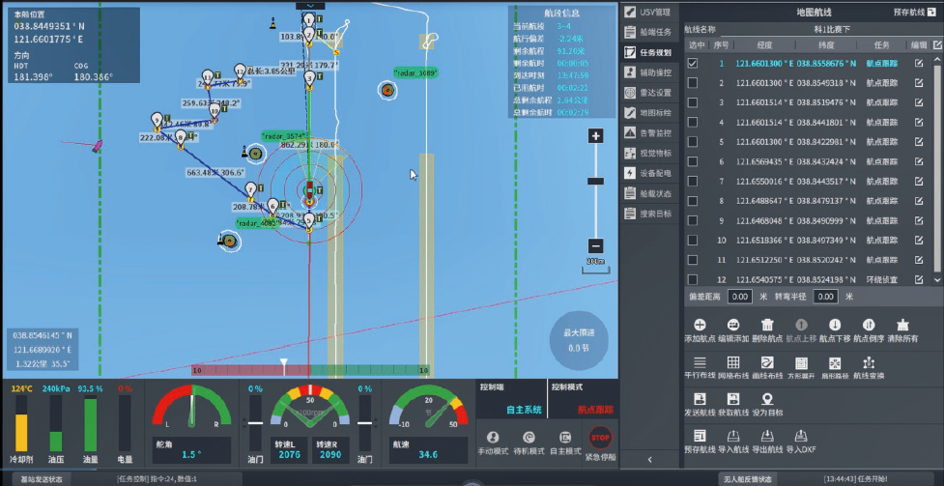Open the 视觉物标 tab
This screenshot has width=944, height=486.
[649, 153]
